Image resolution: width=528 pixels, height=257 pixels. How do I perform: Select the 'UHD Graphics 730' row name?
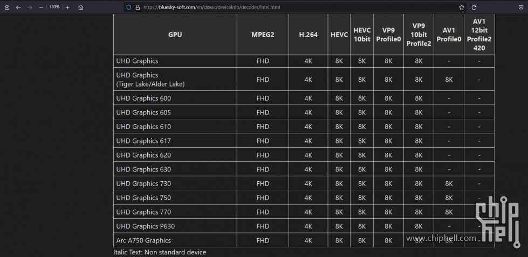[143, 183]
